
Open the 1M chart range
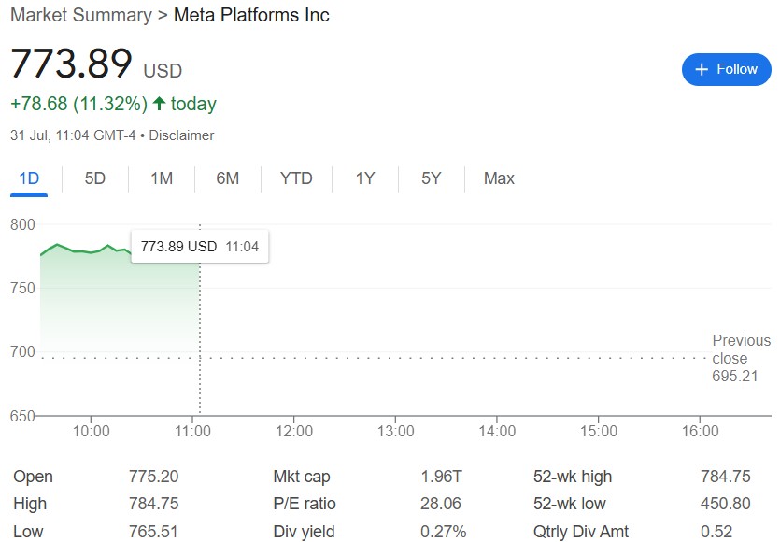pyautogui.click(x=162, y=178)
